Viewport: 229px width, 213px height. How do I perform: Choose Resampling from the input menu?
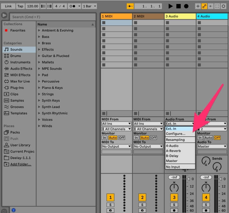[x=175, y=140]
